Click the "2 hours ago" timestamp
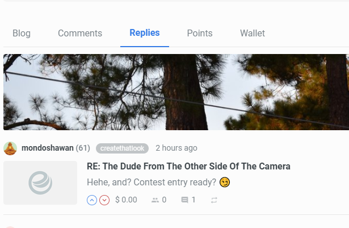349x228 pixels. click(176, 148)
